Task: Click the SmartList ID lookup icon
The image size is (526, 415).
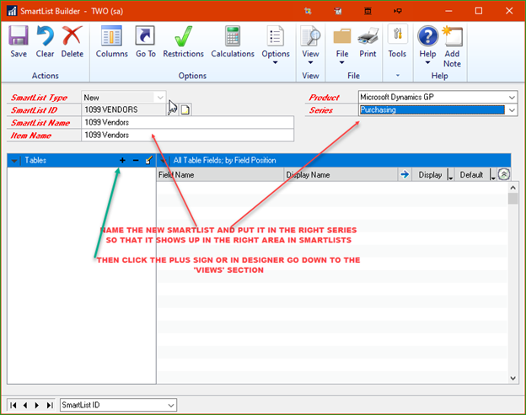Action: pyautogui.click(x=173, y=109)
